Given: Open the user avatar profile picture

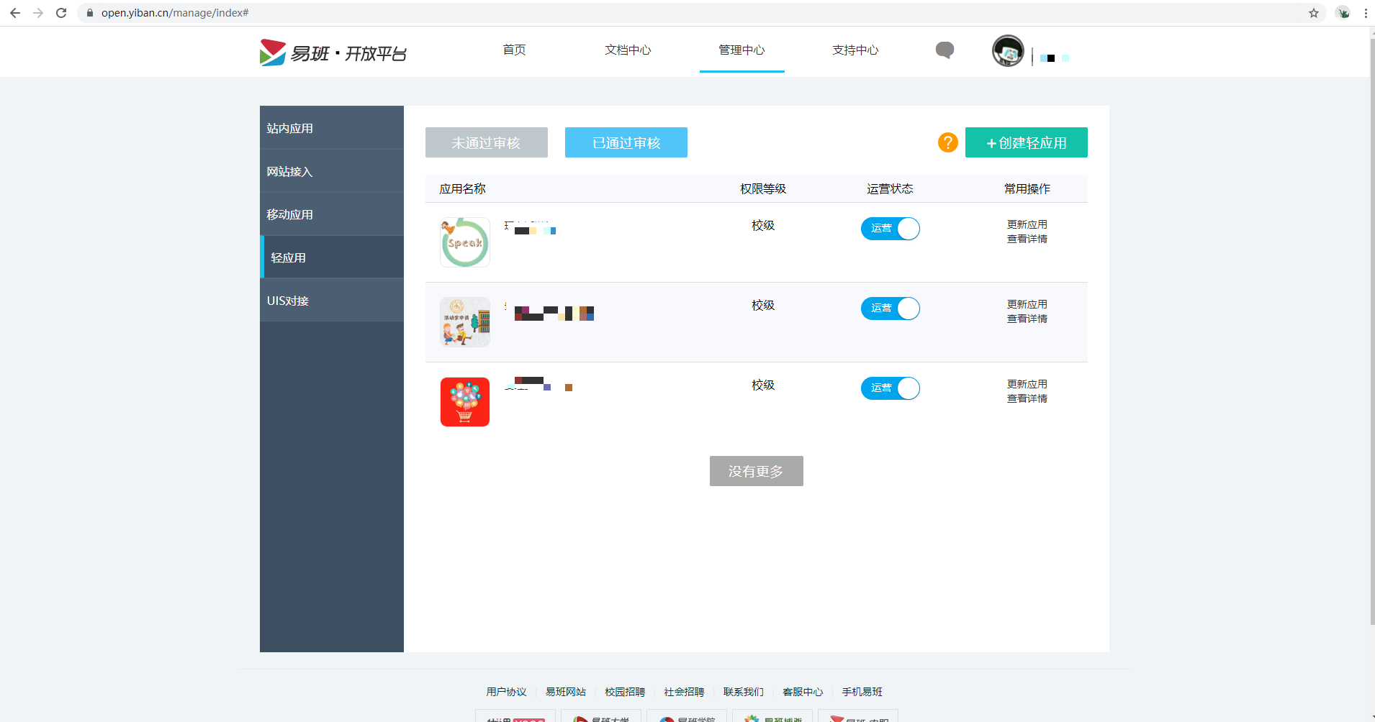Looking at the screenshot, I should [x=1007, y=50].
